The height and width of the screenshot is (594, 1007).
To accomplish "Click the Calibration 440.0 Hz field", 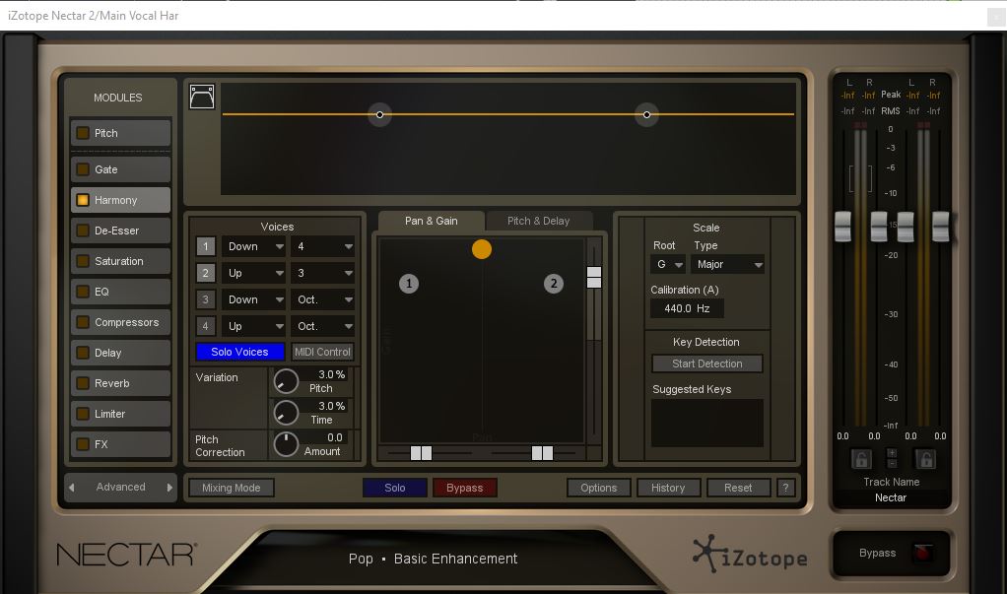I will (x=687, y=308).
